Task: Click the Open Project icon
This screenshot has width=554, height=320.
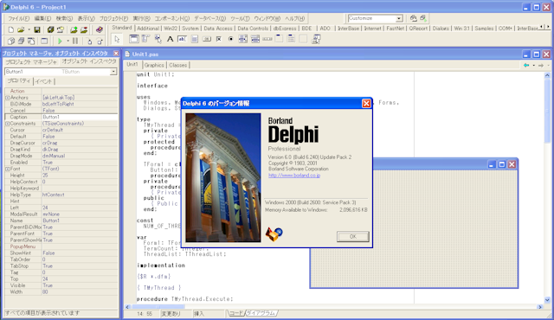Action: pos(61,30)
